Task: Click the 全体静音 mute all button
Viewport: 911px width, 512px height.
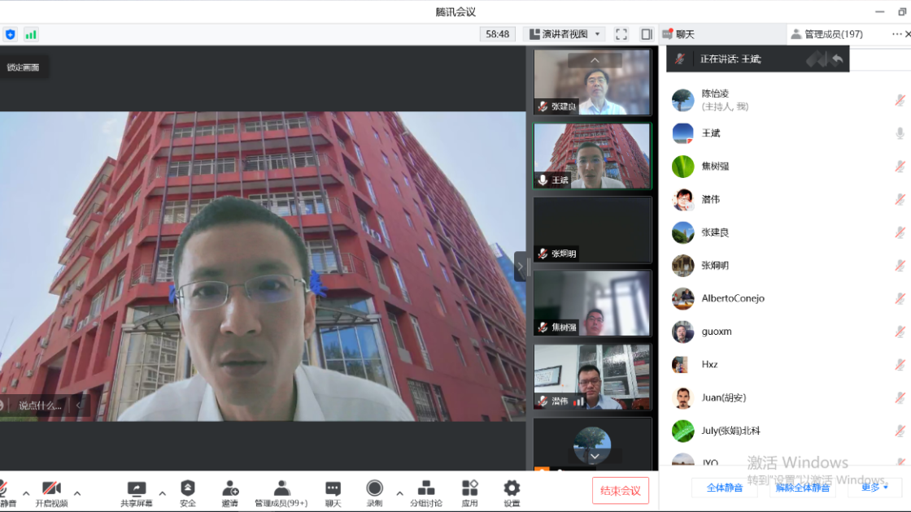Action: point(725,488)
